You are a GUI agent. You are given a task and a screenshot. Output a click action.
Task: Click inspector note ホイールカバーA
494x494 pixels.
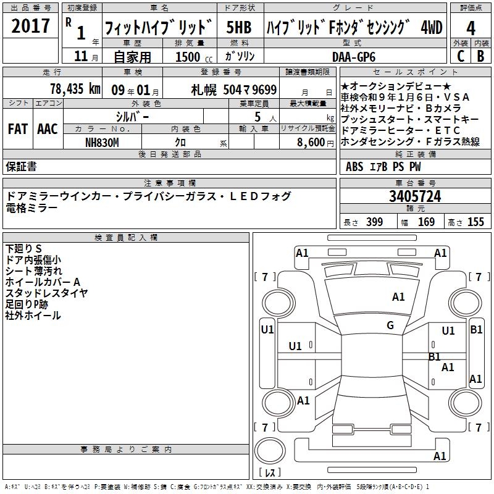click(x=43, y=282)
